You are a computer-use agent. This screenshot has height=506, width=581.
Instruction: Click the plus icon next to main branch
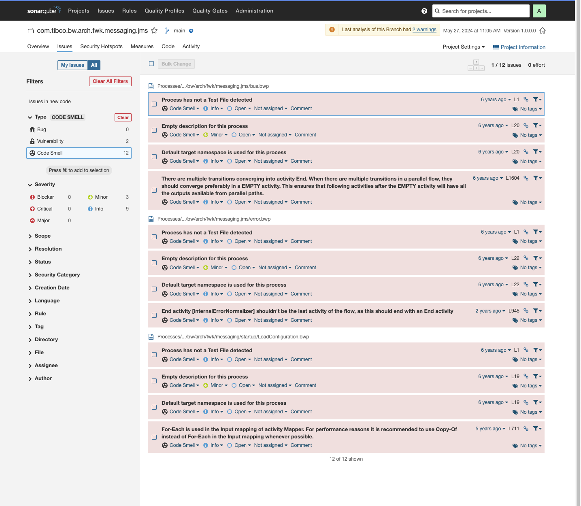pos(191,31)
